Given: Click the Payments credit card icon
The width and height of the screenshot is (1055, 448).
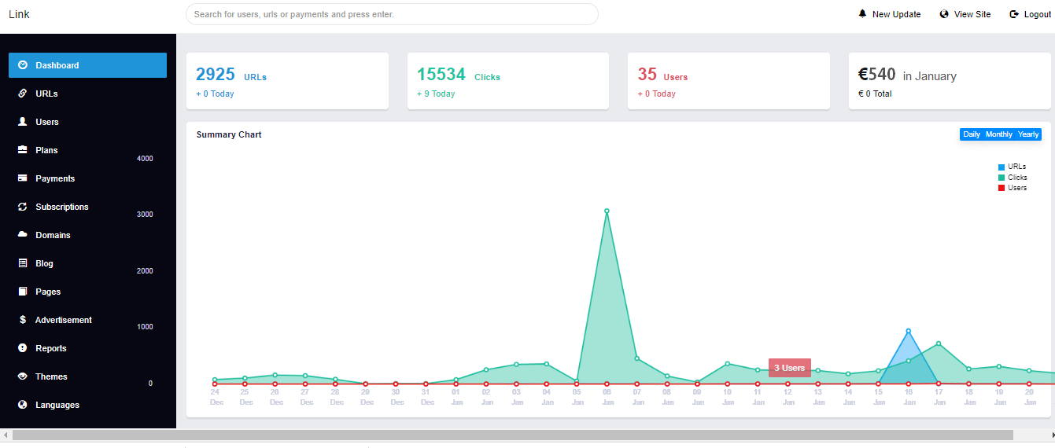Looking at the screenshot, I should (x=23, y=178).
